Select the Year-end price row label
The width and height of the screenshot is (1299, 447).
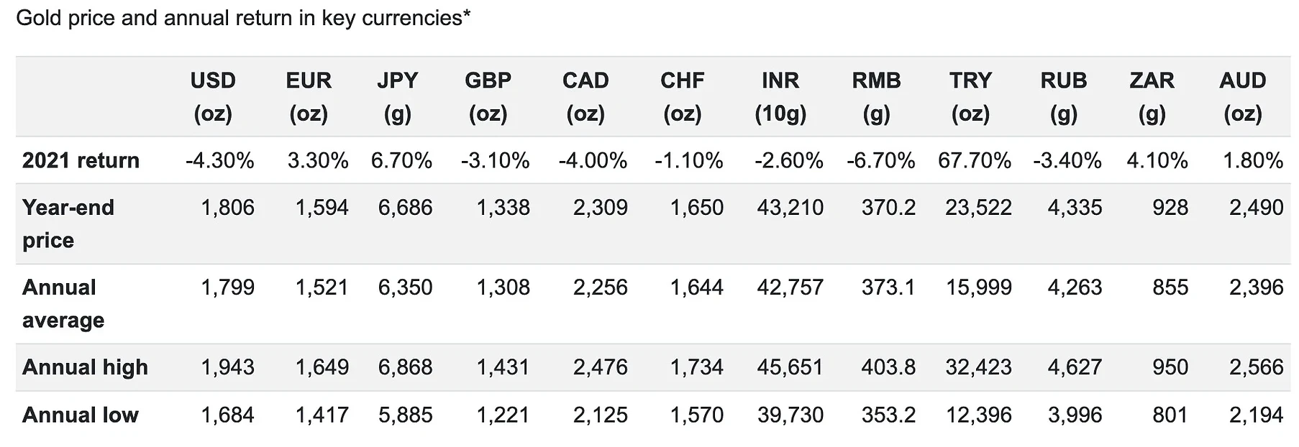click(68, 223)
